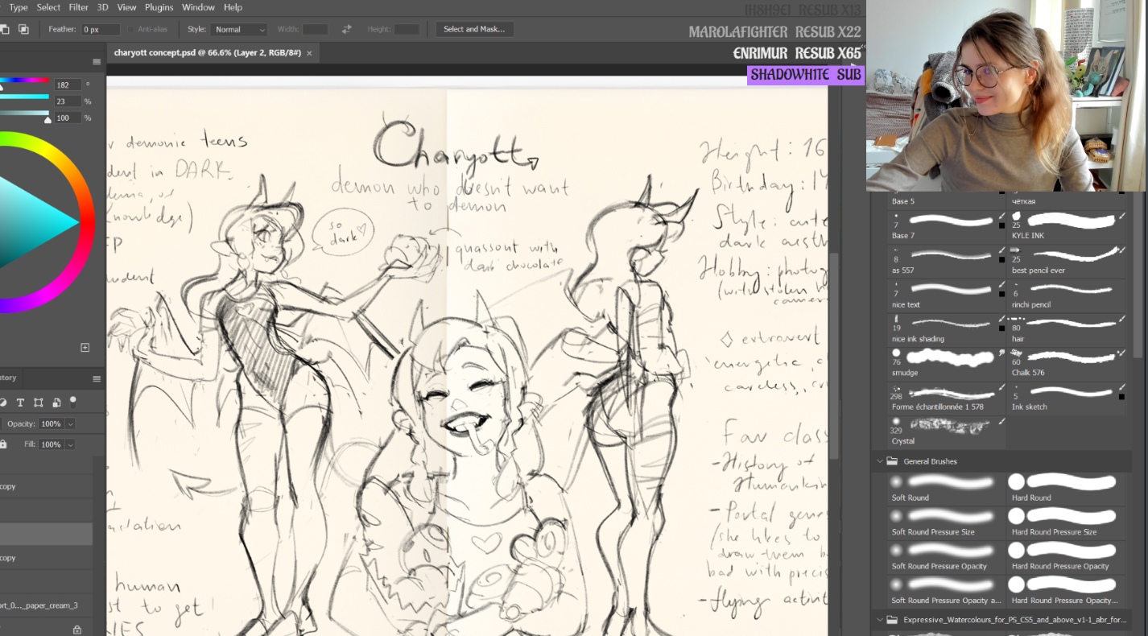The image size is (1148, 636).
Task: Open the Help menu
Action: point(233,7)
